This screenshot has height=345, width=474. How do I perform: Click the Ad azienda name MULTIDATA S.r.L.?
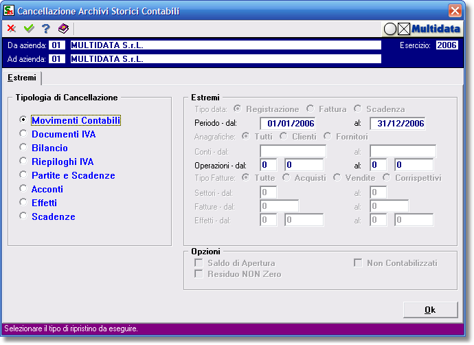click(225, 59)
